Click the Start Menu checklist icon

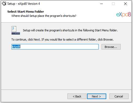click(16, 30)
